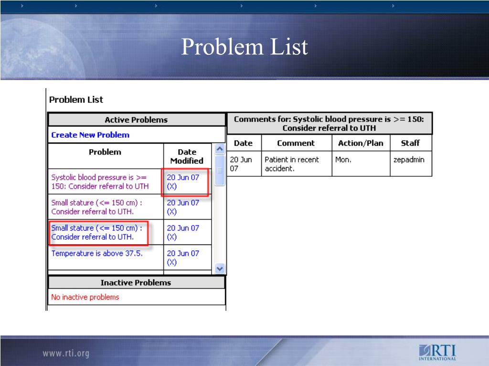
Task: Click the scrollbar down arrow in Active Problems
Action: click(x=219, y=268)
